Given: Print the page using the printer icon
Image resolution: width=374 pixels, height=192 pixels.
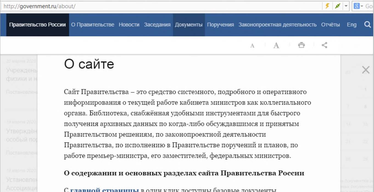Looking at the screenshot, I should pos(302,45).
